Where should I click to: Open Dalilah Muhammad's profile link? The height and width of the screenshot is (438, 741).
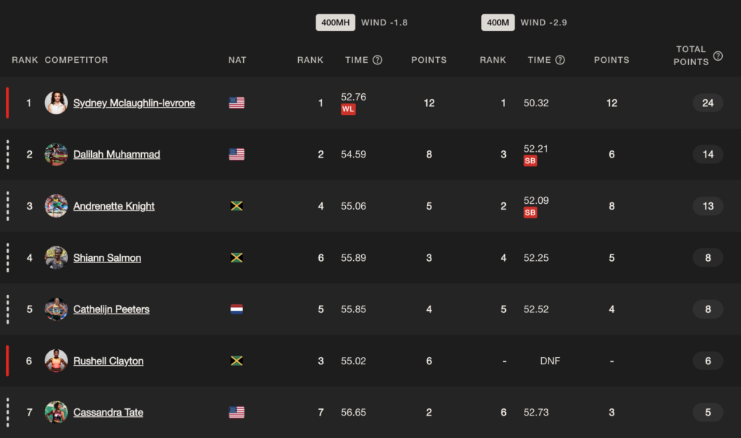[117, 155]
